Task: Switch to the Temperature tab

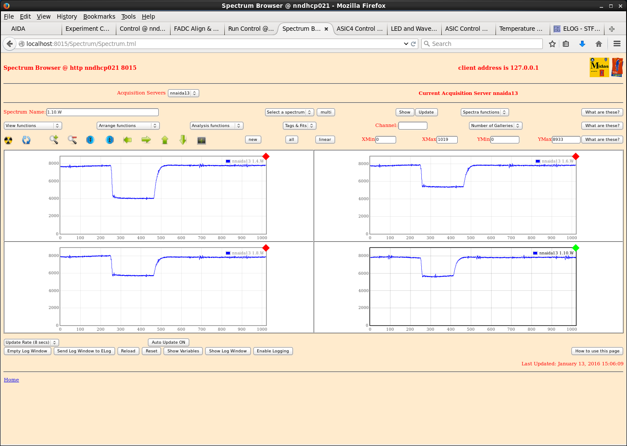Action: (x=522, y=29)
